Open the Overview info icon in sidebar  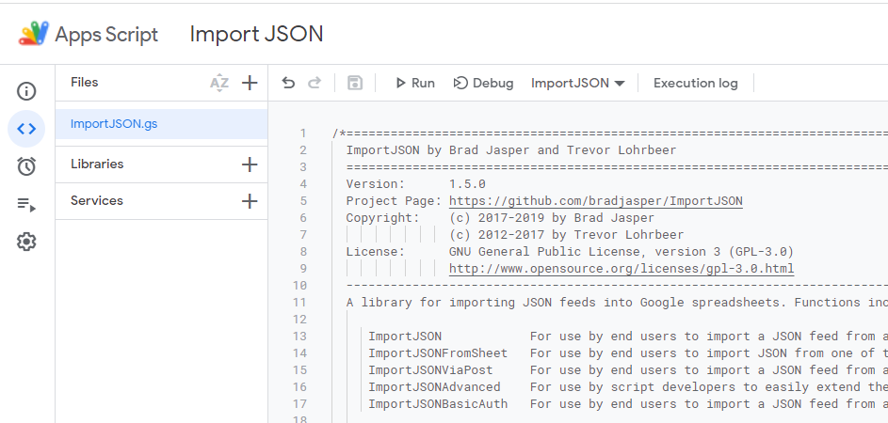[x=26, y=91]
